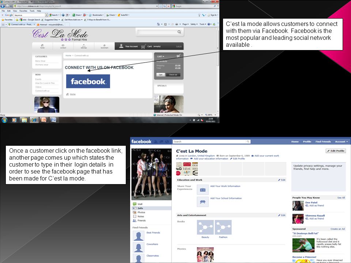Open the Account dropdown in Facebook header
Image resolution: width=351 pixels, height=263 pixels.
point(341,142)
